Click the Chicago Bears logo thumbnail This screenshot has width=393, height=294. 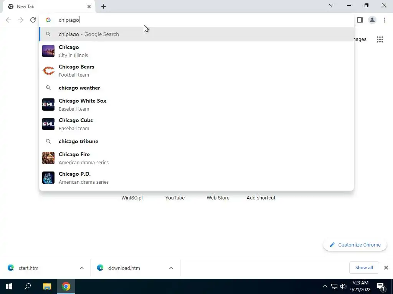point(48,71)
